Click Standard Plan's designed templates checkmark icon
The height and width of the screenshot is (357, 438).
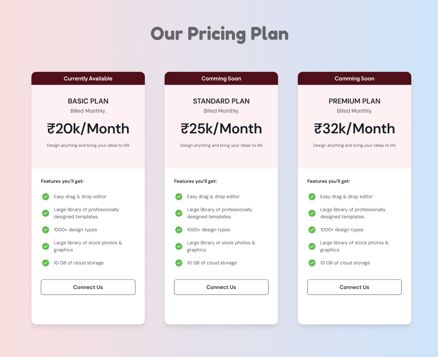click(179, 213)
